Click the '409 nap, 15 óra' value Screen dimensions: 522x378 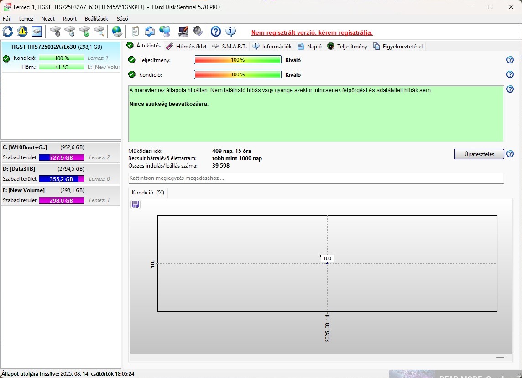pos(231,151)
